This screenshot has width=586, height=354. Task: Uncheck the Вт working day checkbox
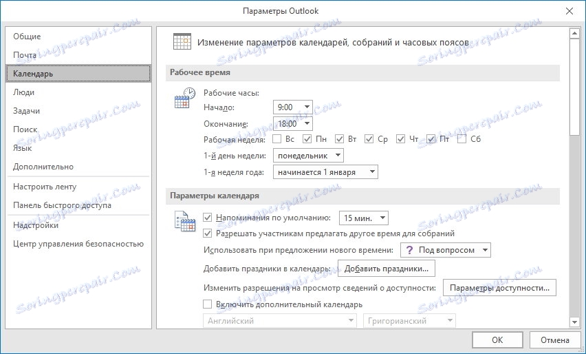coord(339,139)
